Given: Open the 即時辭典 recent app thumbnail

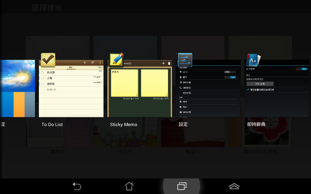Looking at the screenshot, I should (x=276, y=88).
